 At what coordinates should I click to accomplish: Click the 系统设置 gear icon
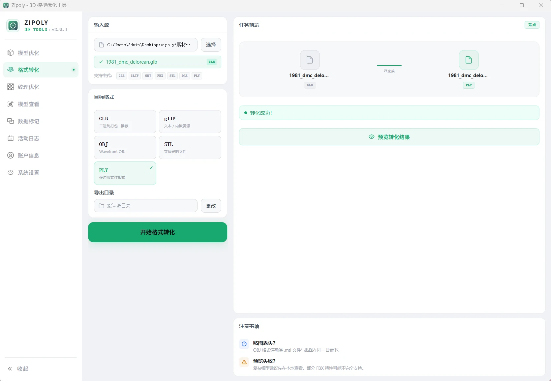(x=11, y=172)
